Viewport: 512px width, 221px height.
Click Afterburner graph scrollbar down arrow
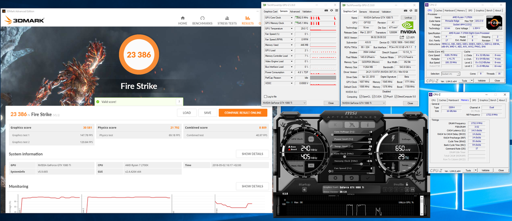click(422, 214)
